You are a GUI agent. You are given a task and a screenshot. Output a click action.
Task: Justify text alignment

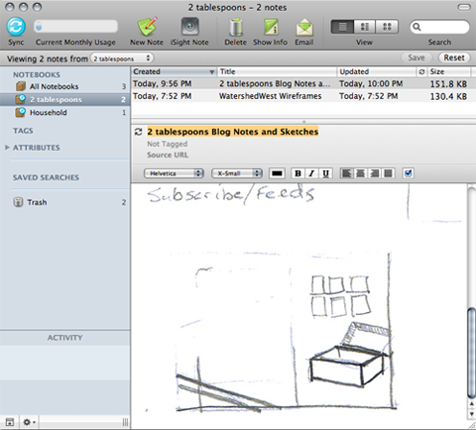(x=389, y=173)
